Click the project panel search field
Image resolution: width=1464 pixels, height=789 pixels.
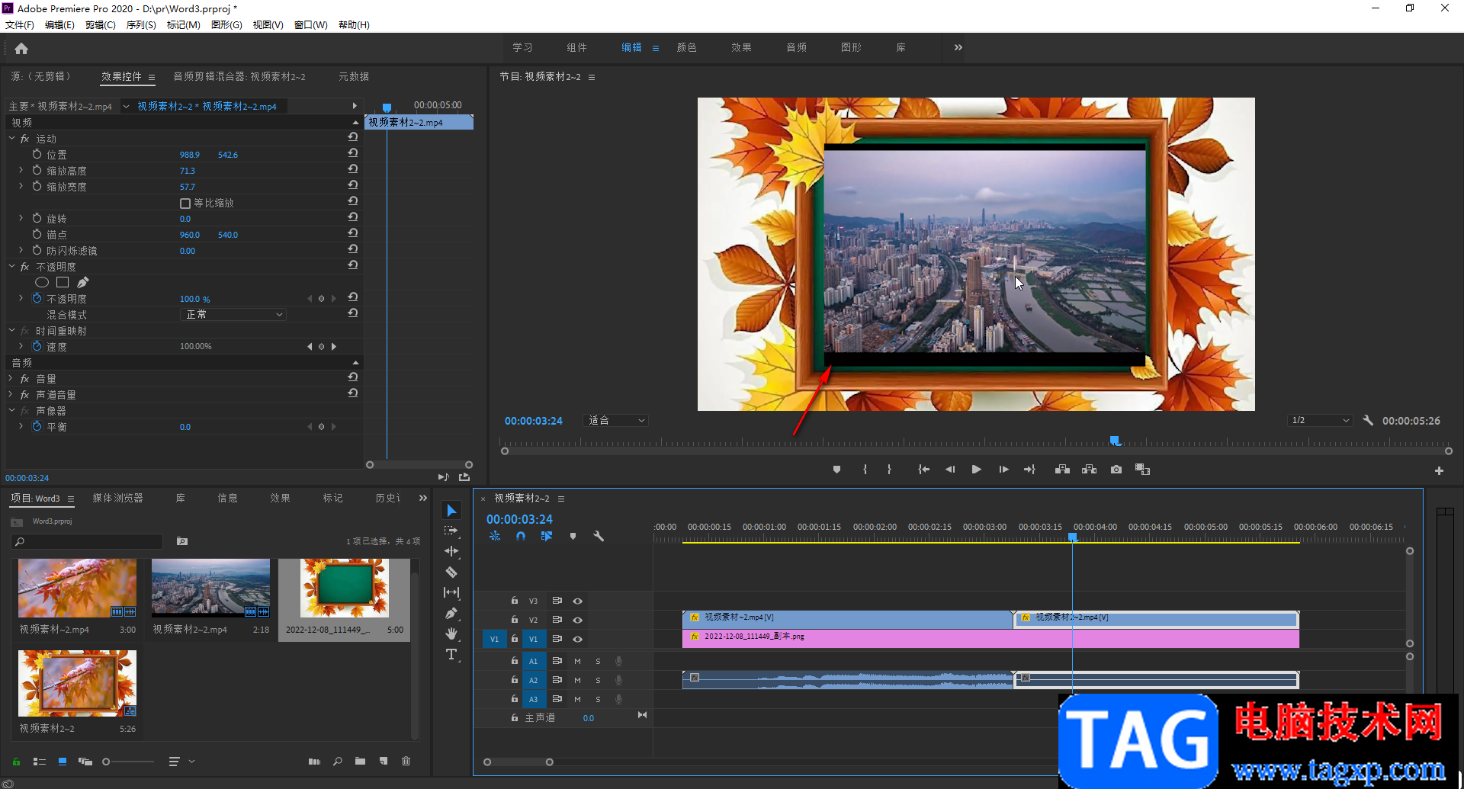point(88,541)
